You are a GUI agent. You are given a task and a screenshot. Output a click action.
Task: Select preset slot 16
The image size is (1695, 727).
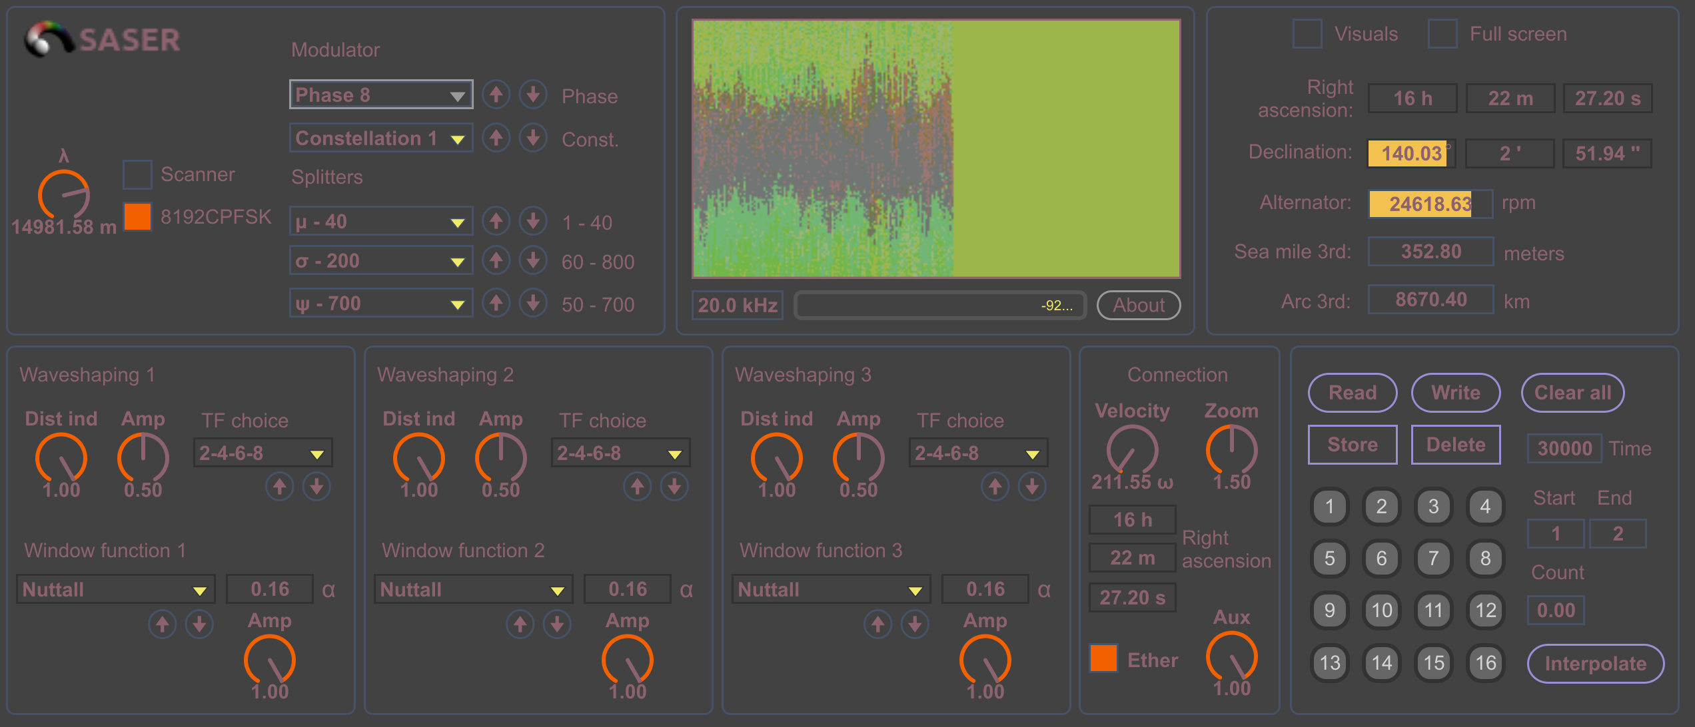1485,662
